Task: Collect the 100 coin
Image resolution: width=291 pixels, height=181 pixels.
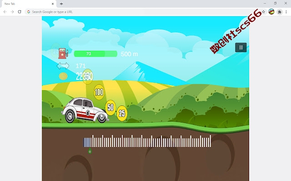Action: pyautogui.click(x=99, y=92)
